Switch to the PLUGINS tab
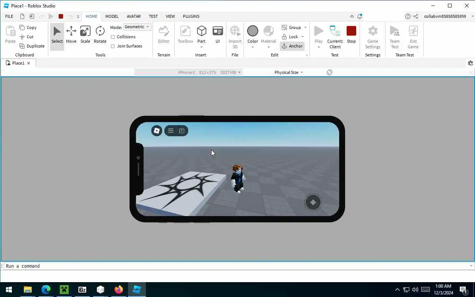 (x=191, y=16)
